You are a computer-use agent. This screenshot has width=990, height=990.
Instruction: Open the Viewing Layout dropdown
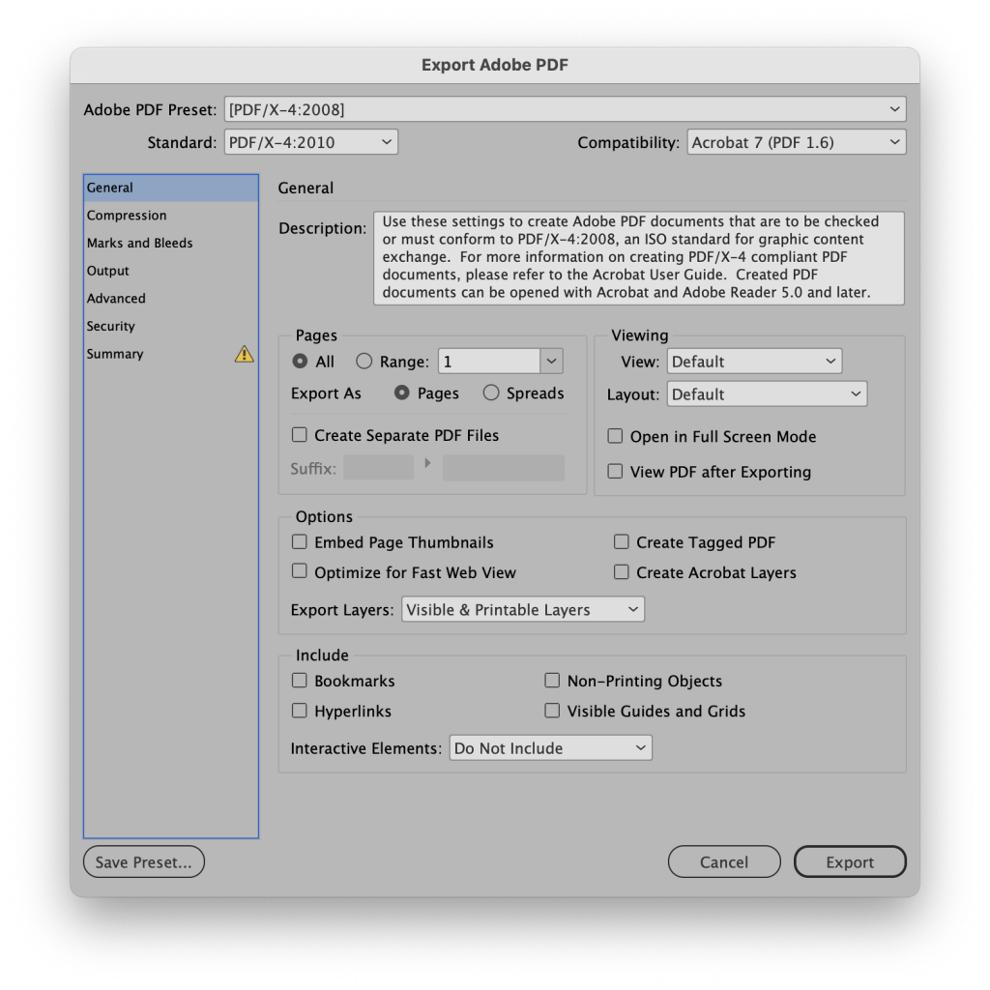[x=767, y=394]
